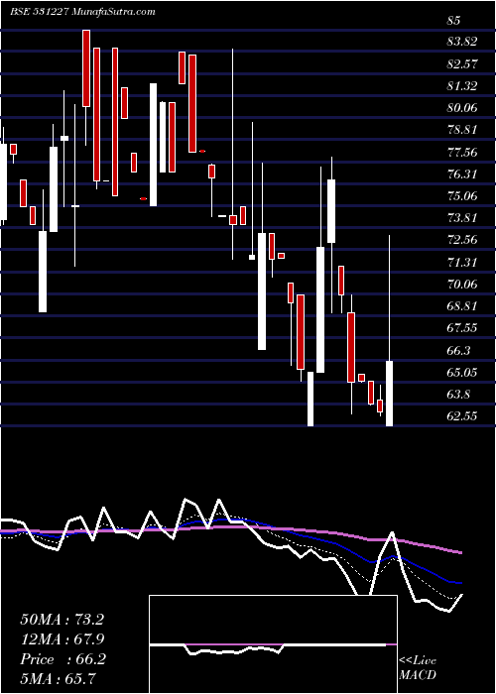Click the 83.82 price axis label
This screenshot has width=496, height=694.
click(462, 42)
